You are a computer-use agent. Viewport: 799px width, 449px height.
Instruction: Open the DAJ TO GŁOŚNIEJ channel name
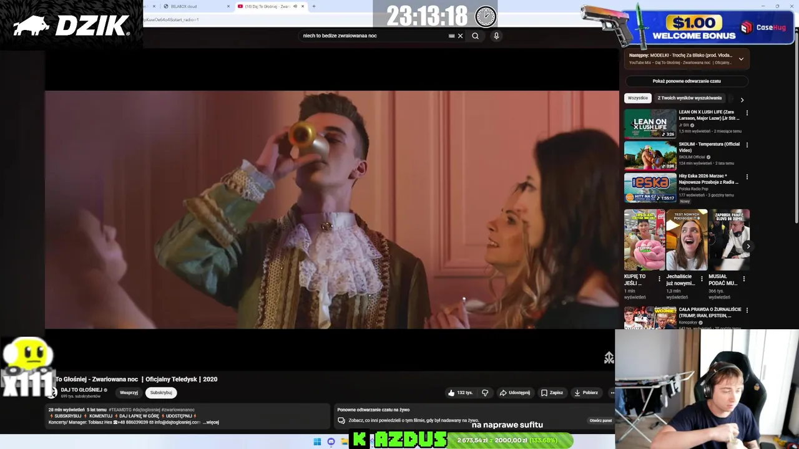pyautogui.click(x=81, y=390)
